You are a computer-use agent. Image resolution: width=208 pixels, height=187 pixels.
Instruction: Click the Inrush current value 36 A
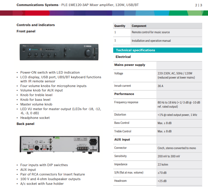(x=160, y=86)
